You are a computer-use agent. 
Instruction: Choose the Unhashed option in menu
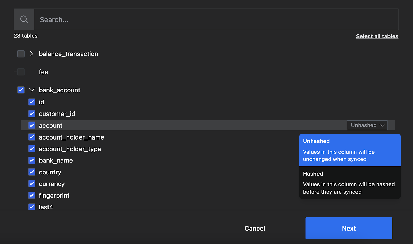click(350, 150)
